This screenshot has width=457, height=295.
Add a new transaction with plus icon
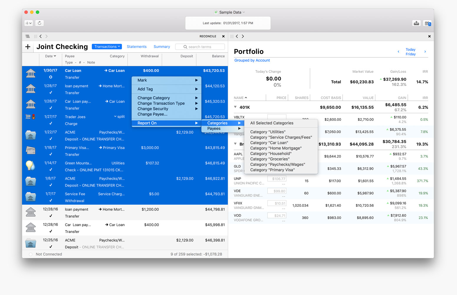point(28,47)
